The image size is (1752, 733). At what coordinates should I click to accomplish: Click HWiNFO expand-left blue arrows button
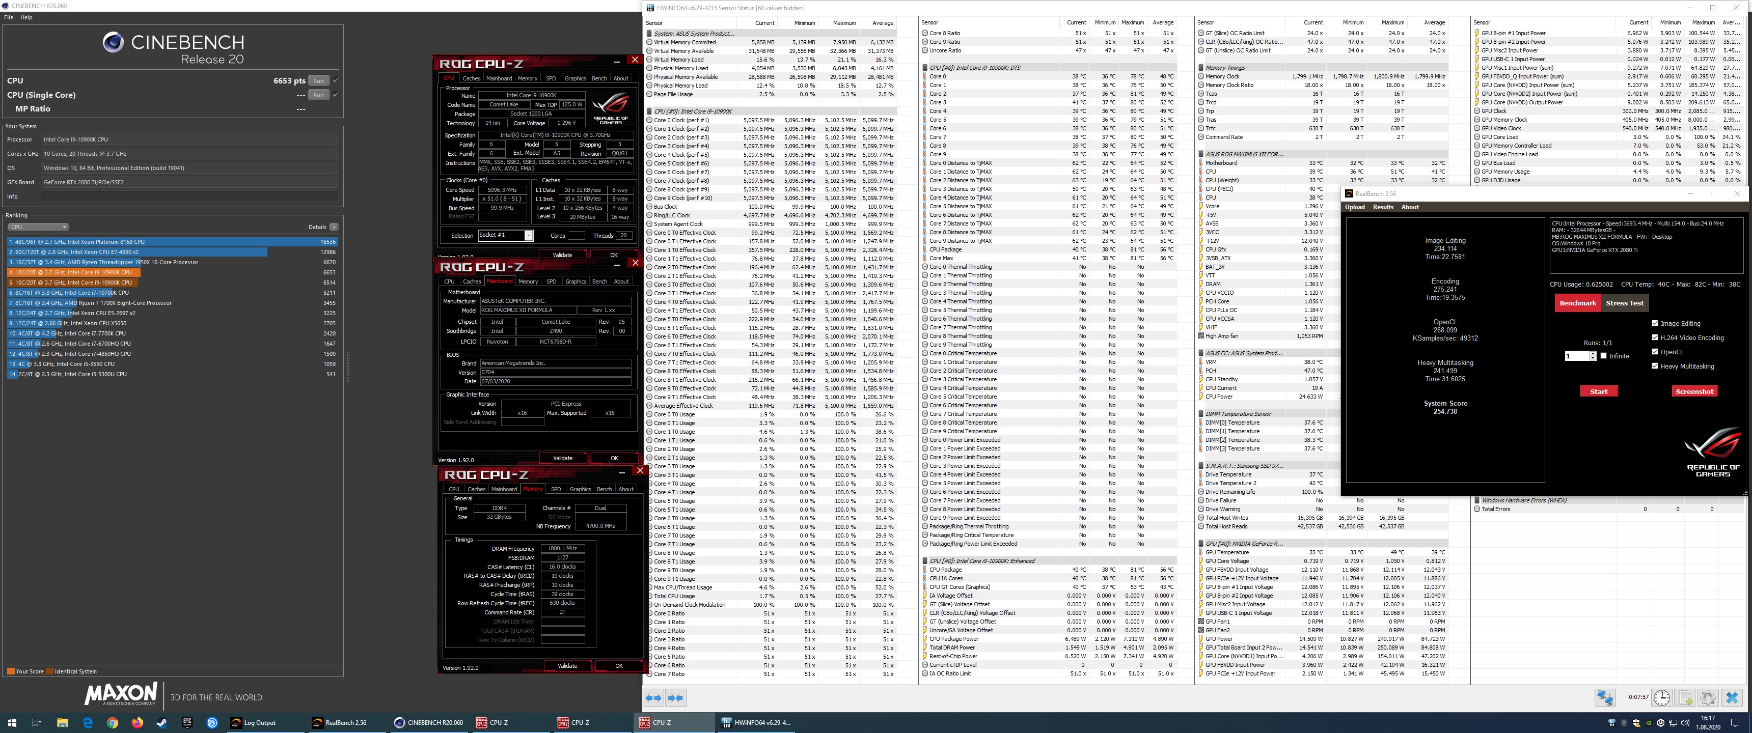click(x=653, y=698)
